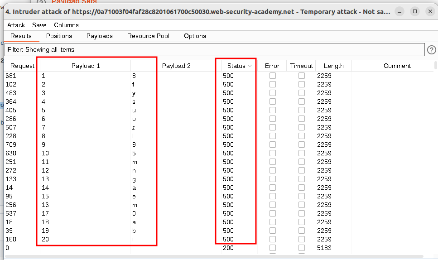The image size is (438, 260).
Task: Toggle Timeout checkbox for request 507
Action: click(302, 127)
